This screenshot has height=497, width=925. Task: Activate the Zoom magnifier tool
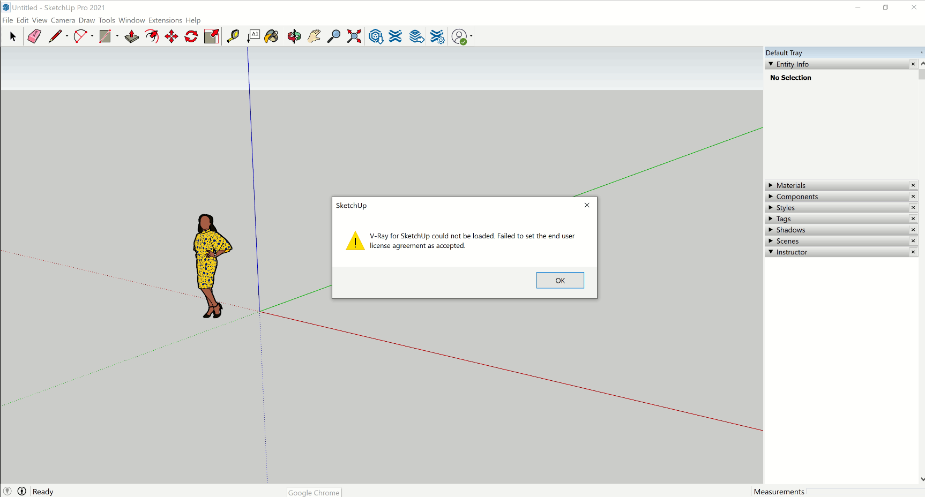(334, 36)
